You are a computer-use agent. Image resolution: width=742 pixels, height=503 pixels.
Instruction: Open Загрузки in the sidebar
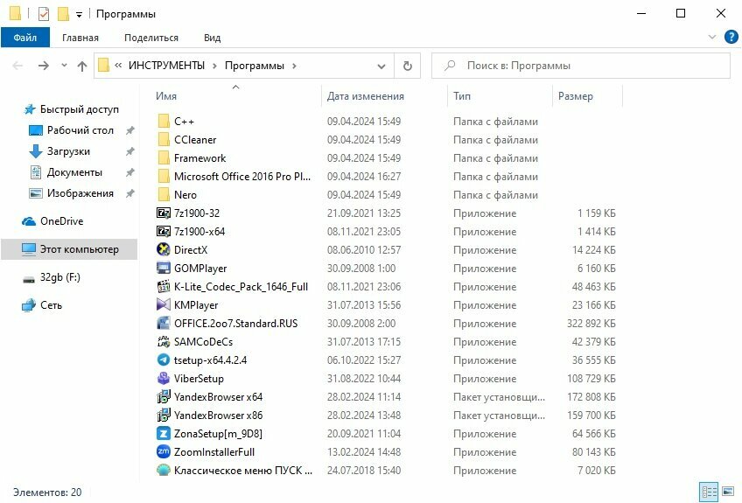(x=68, y=151)
